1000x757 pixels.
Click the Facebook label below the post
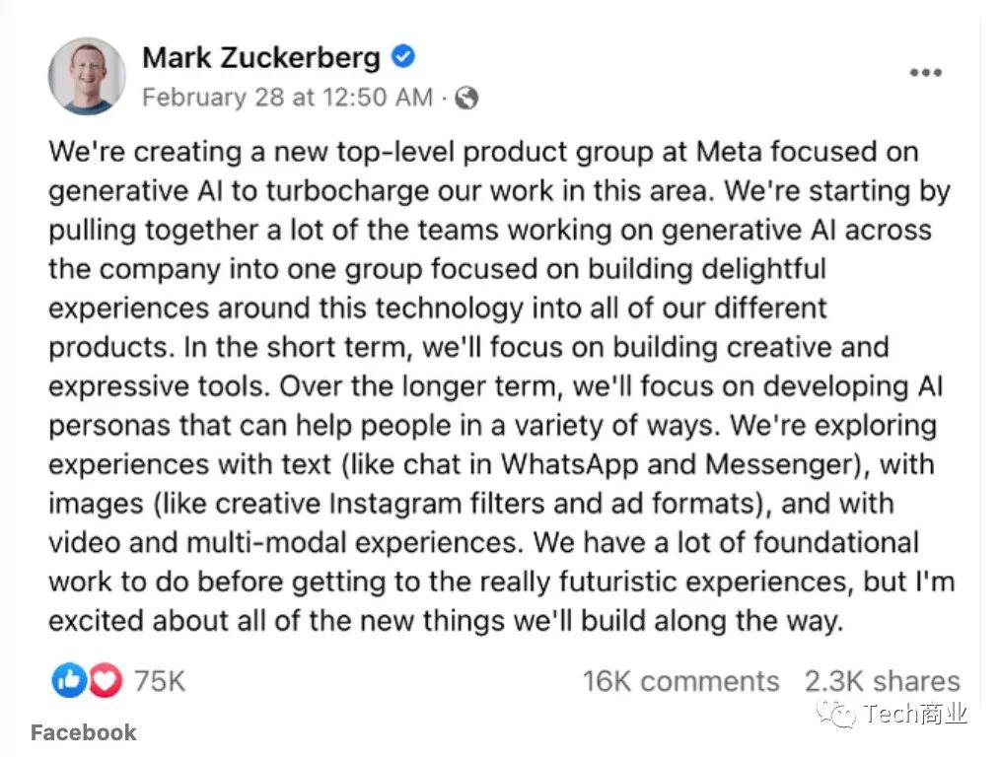(x=83, y=732)
